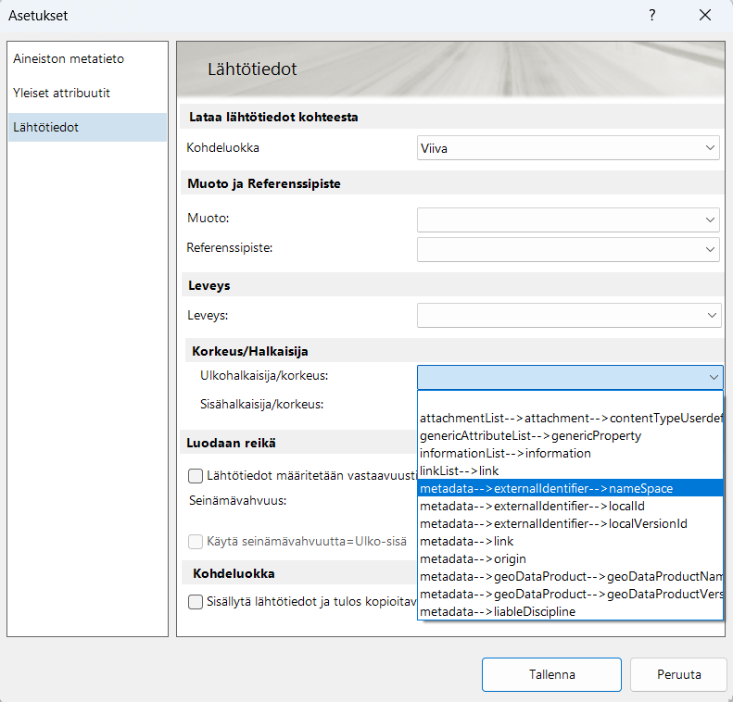The width and height of the screenshot is (733, 702).
Task: Open the Kohdeluokka dropdown showing Viiva
Action: [568, 147]
